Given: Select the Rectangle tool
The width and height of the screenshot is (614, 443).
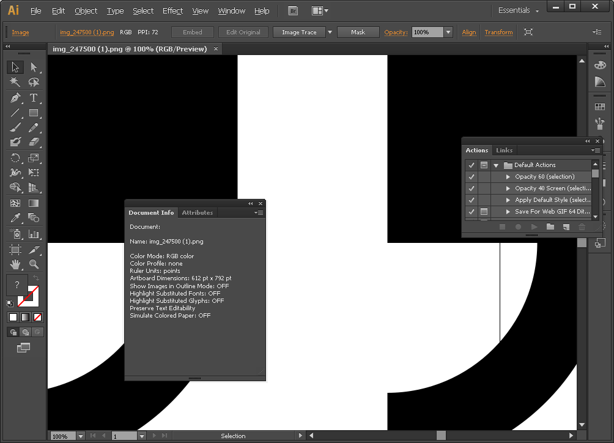Looking at the screenshot, I should click(x=34, y=113).
